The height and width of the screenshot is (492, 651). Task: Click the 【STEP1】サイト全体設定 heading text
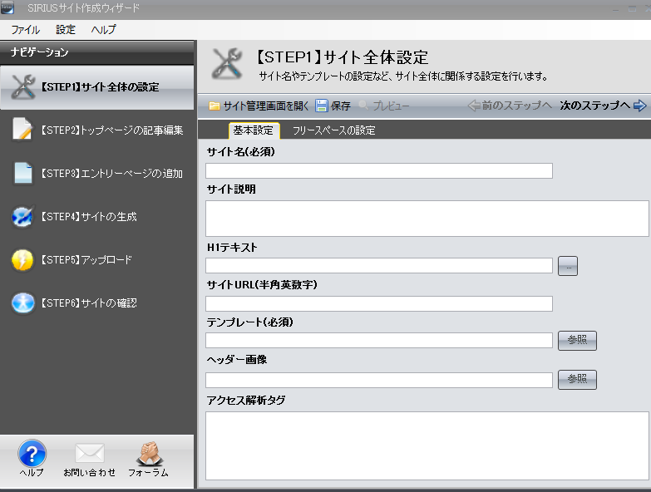pos(341,57)
